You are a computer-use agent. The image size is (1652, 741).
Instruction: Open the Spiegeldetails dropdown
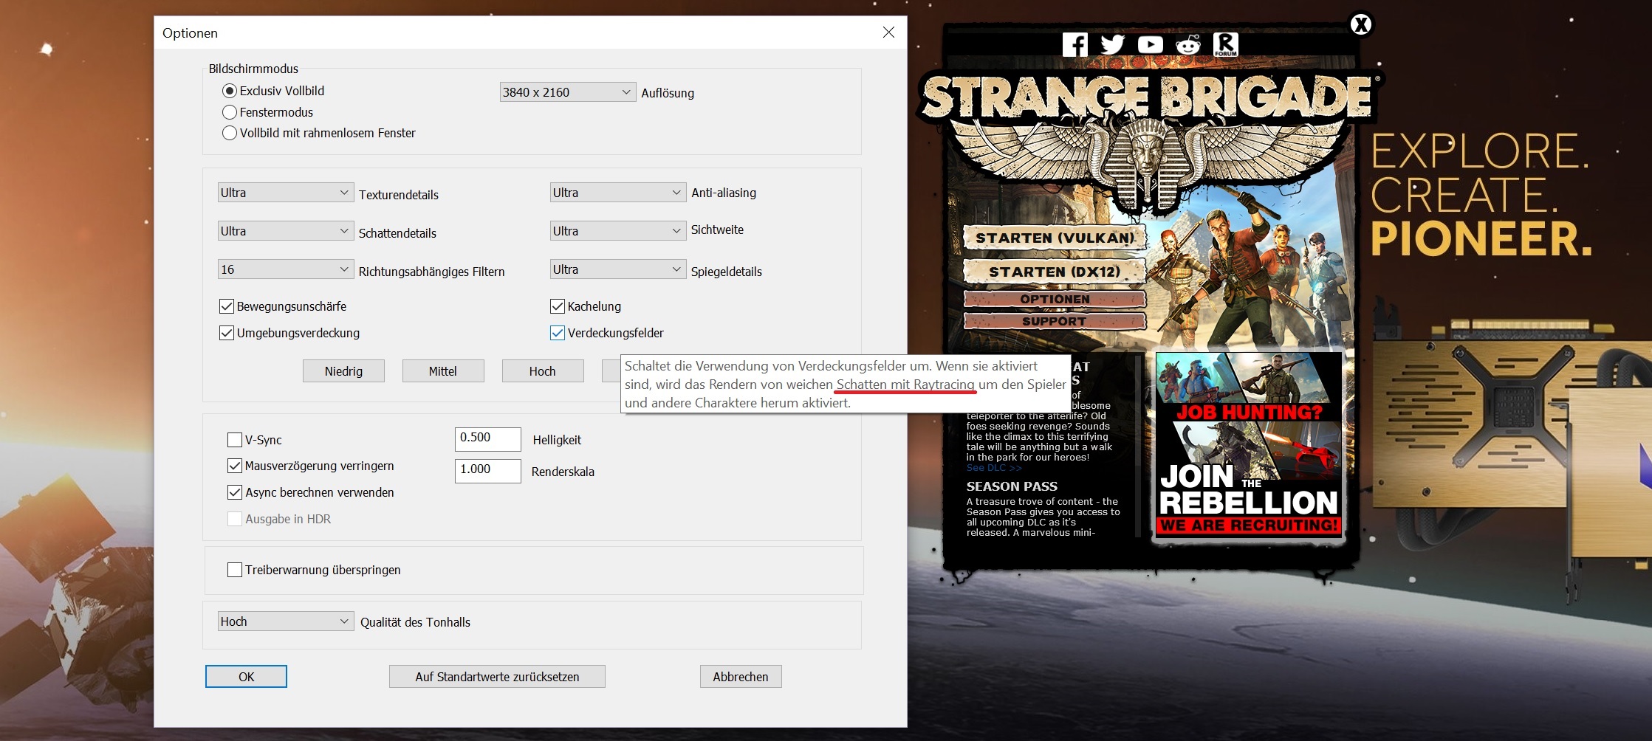(618, 269)
